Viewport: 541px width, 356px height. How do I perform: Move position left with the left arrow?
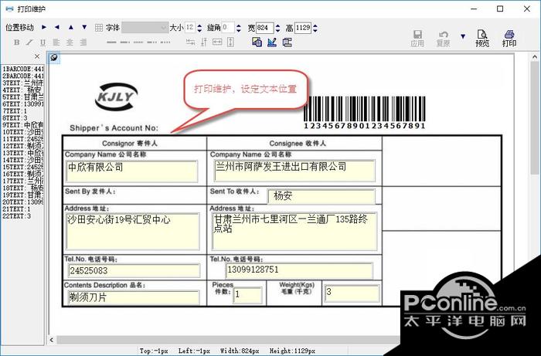[x=57, y=27]
